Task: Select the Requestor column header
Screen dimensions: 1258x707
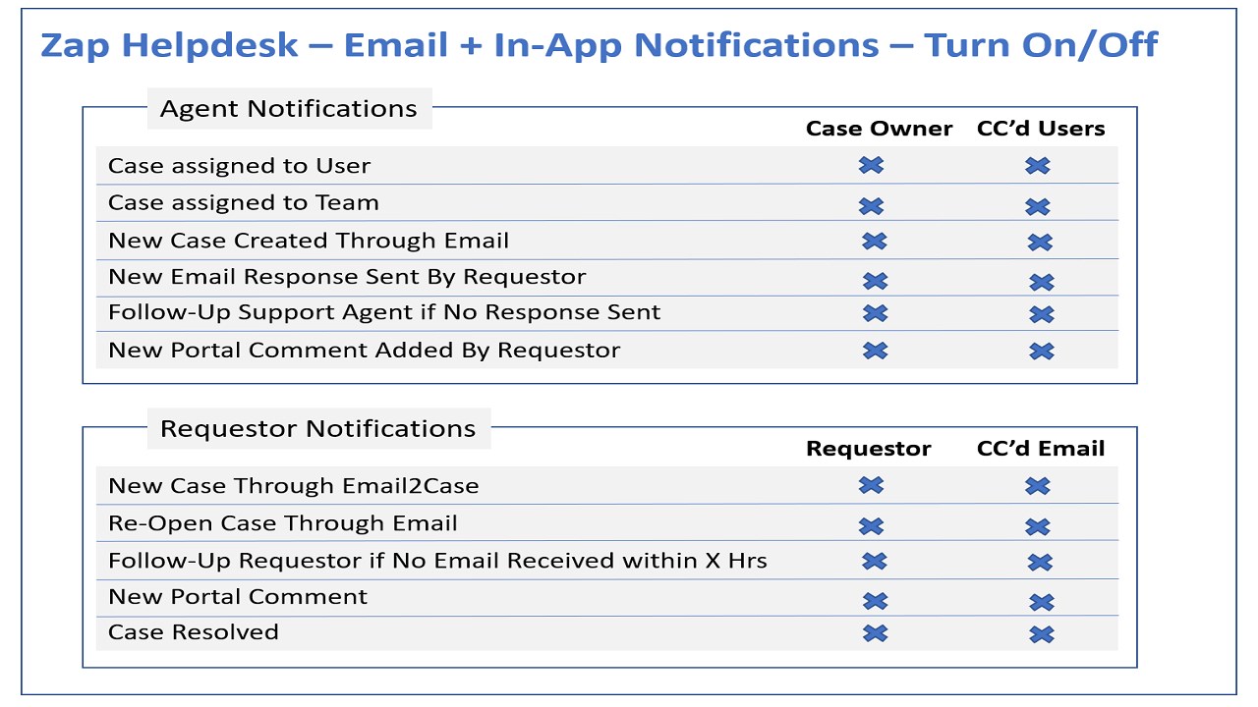Action: (x=869, y=449)
